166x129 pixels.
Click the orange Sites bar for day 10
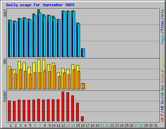click(x=54, y=77)
